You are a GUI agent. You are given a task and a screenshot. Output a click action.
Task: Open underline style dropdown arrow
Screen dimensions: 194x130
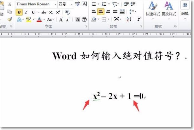(x=38, y=12)
